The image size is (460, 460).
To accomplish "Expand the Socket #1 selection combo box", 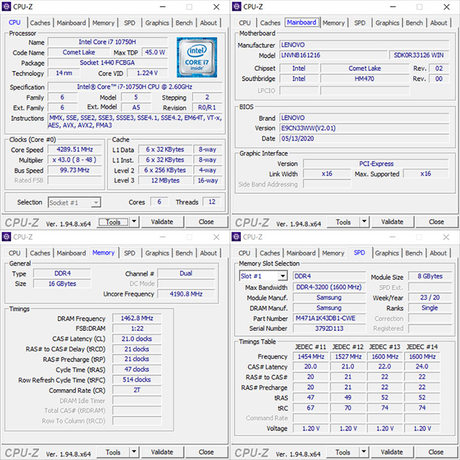I will [96, 203].
